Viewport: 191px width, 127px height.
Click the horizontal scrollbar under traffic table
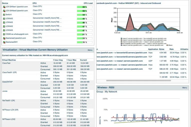(x=139, y=80)
